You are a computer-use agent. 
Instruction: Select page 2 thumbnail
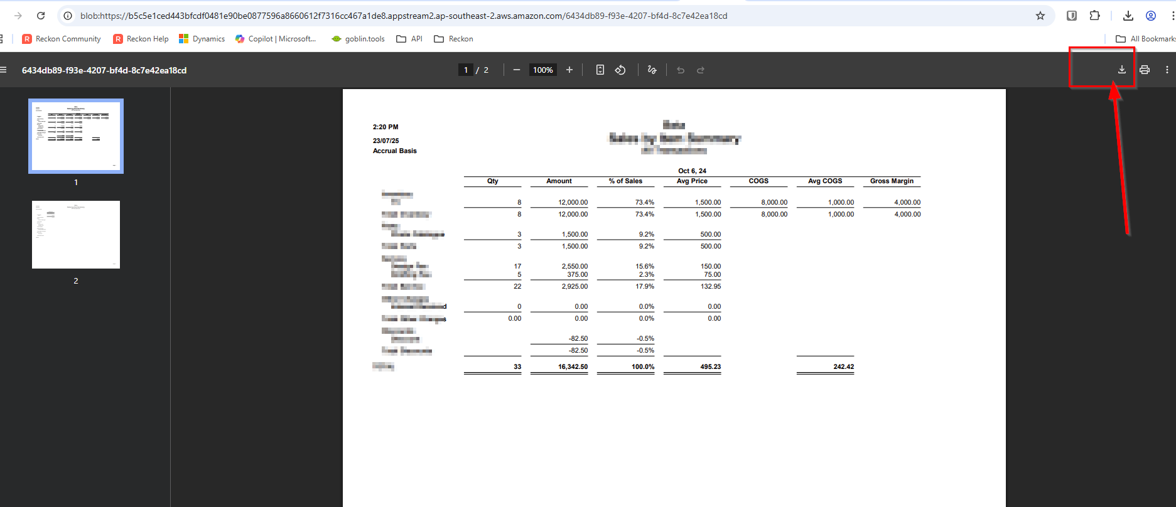click(x=76, y=235)
